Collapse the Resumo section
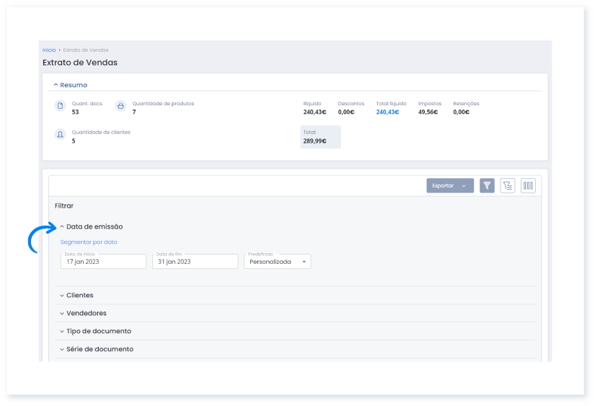Image resolution: width=595 pixels, height=406 pixels. click(69, 85)
